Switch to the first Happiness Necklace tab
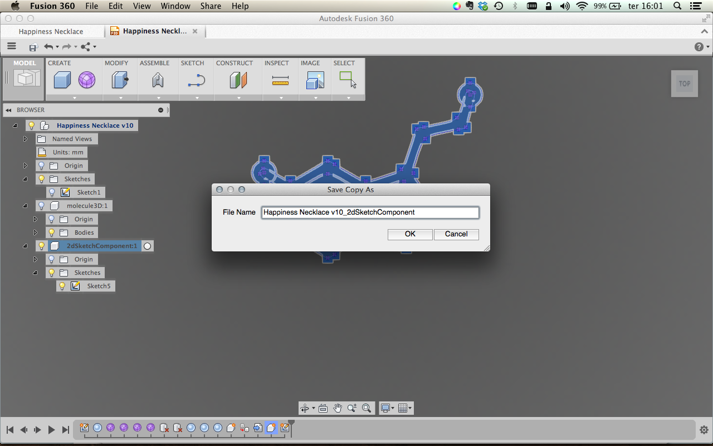The width and height of the screenshot is (713, 446). 51,32
